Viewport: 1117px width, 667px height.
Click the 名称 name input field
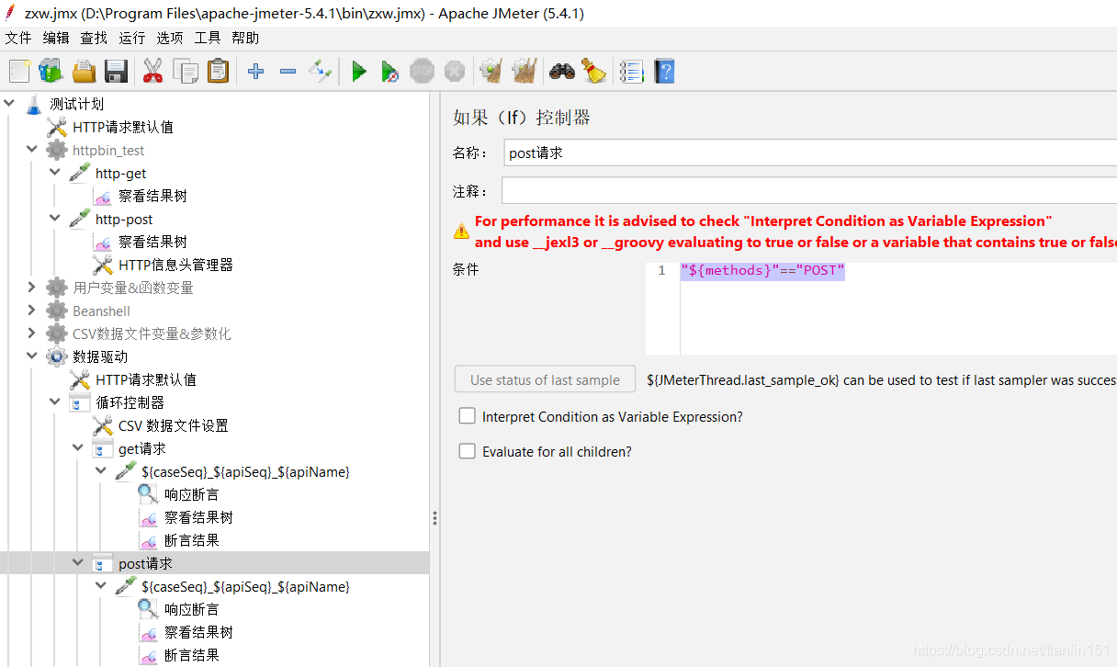(x=811, y=153)
